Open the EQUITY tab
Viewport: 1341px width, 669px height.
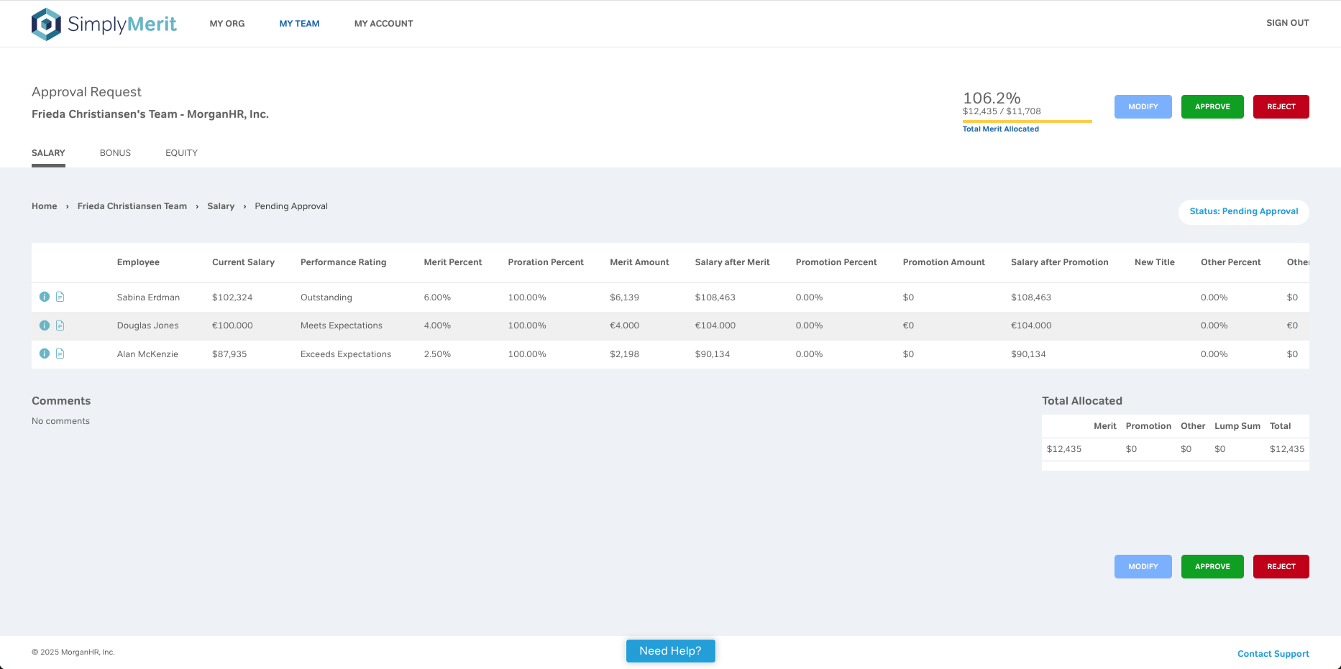click(x=181, y=152)
